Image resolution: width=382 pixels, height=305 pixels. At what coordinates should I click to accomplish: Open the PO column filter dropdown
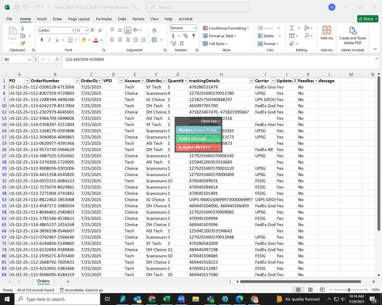tap(27, 81)
